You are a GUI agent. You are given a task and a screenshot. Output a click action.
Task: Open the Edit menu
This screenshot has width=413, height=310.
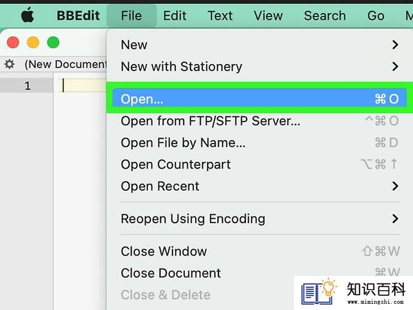175,15
